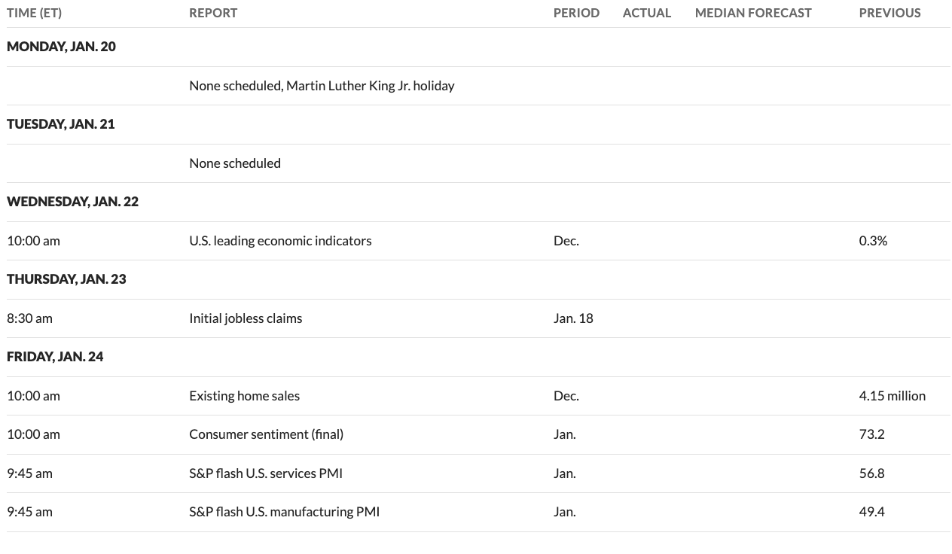This screenshot has width=952, height=554.
Task: Click the ACTUAL column header
Action: (646, 13)
